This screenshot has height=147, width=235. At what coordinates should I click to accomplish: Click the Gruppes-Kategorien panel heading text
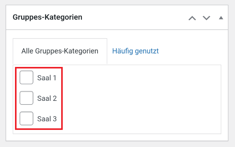(x=47, y=17)
